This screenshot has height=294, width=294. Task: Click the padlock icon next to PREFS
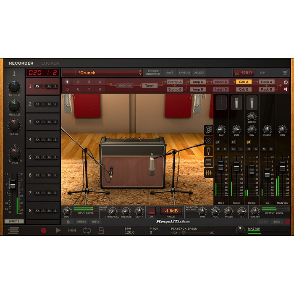coord(68,222)
